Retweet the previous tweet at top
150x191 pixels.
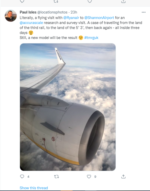click(56, 1)
